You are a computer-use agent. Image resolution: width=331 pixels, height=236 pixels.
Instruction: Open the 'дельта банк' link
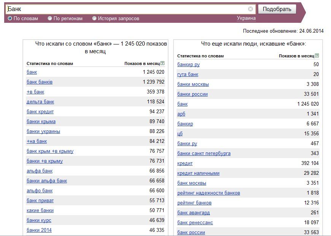[x=40, y=102]
